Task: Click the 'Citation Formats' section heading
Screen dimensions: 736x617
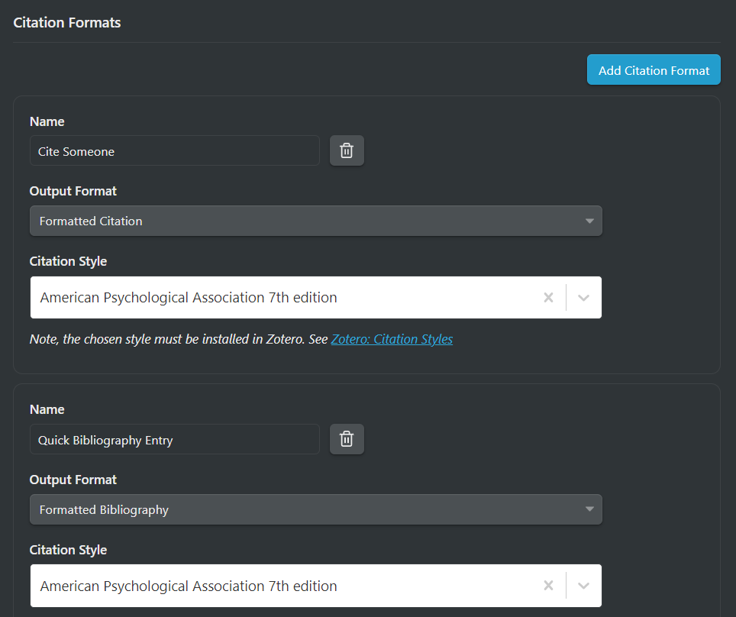Action: pos(67,23)
